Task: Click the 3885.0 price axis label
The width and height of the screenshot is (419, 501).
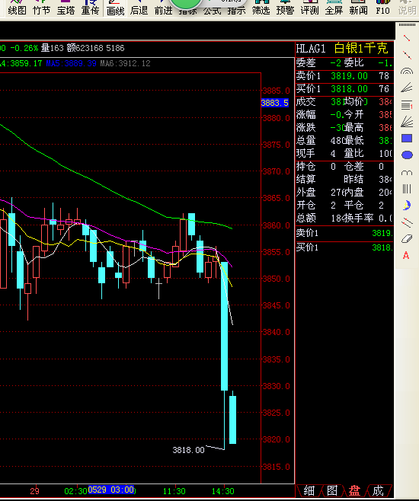Action: 276,91
